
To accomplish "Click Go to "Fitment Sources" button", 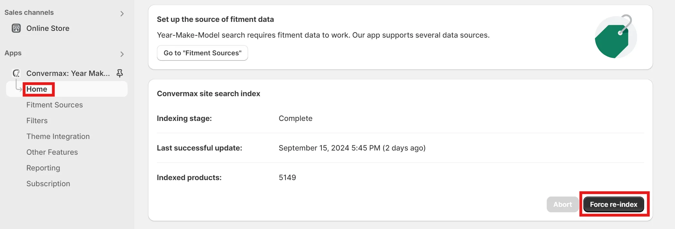I will pyautogui.click(x=202, y=53).
